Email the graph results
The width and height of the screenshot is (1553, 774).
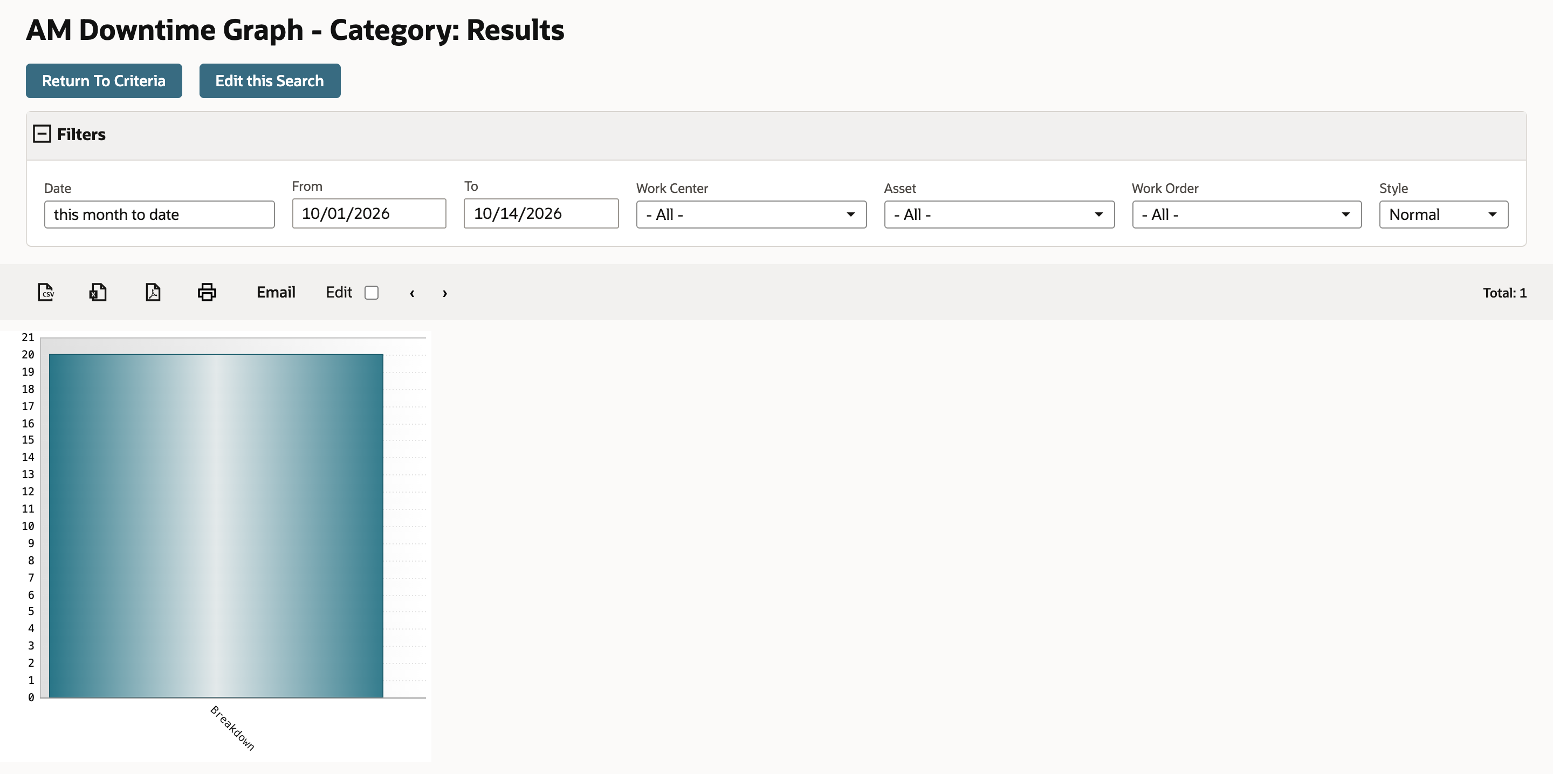276,292
